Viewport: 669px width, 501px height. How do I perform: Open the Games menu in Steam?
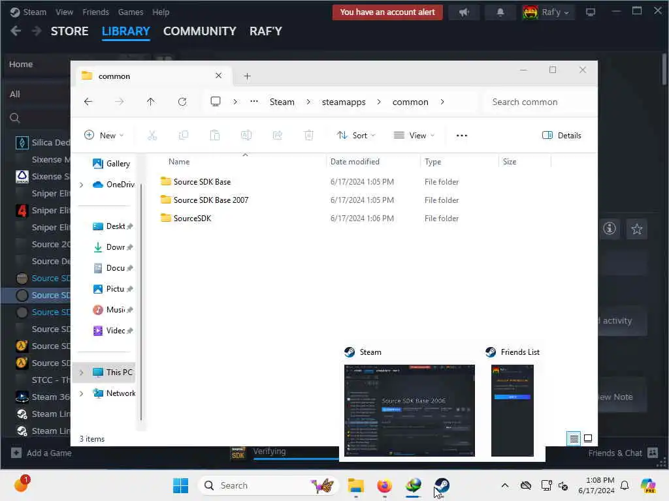(x=131, y=12)
